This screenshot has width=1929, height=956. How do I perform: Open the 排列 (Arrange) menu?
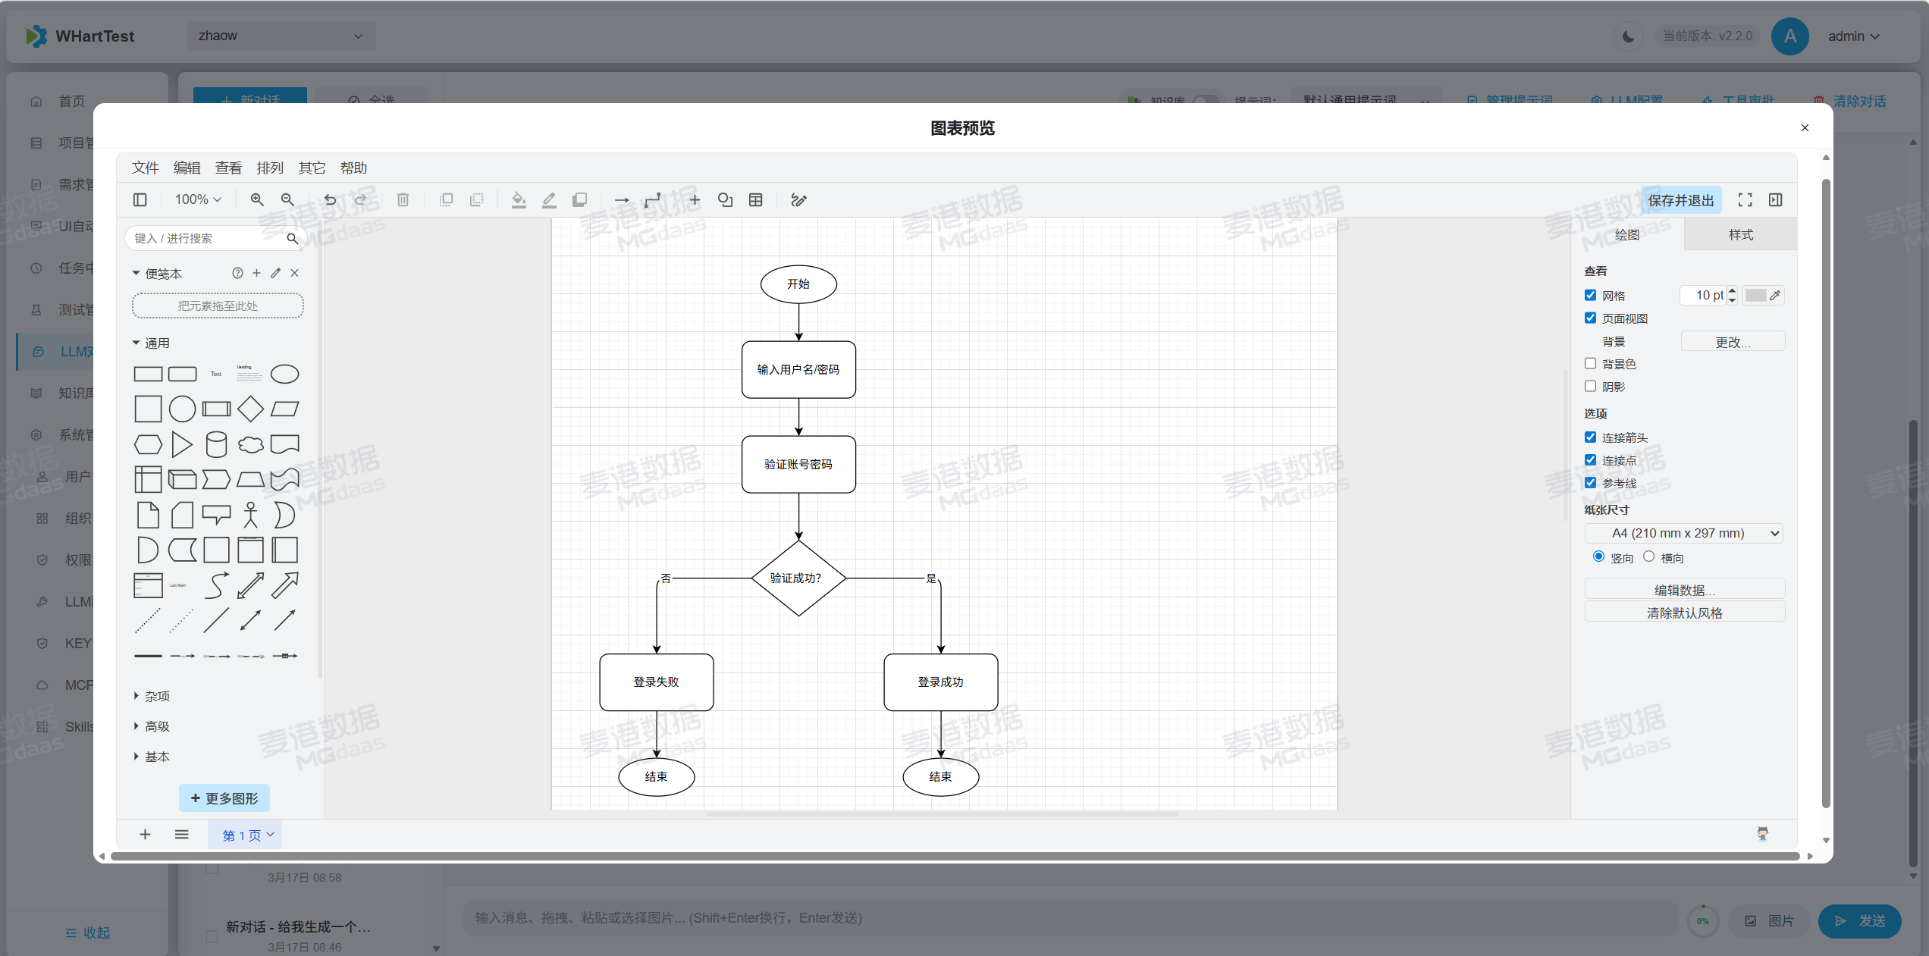pos(270,168)
